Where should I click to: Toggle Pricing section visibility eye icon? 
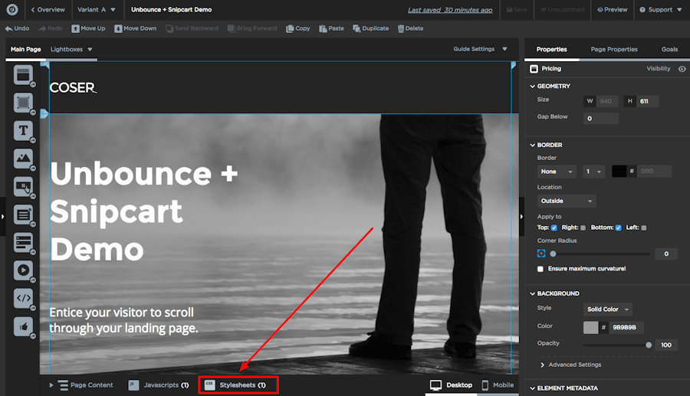click(682, 69)
